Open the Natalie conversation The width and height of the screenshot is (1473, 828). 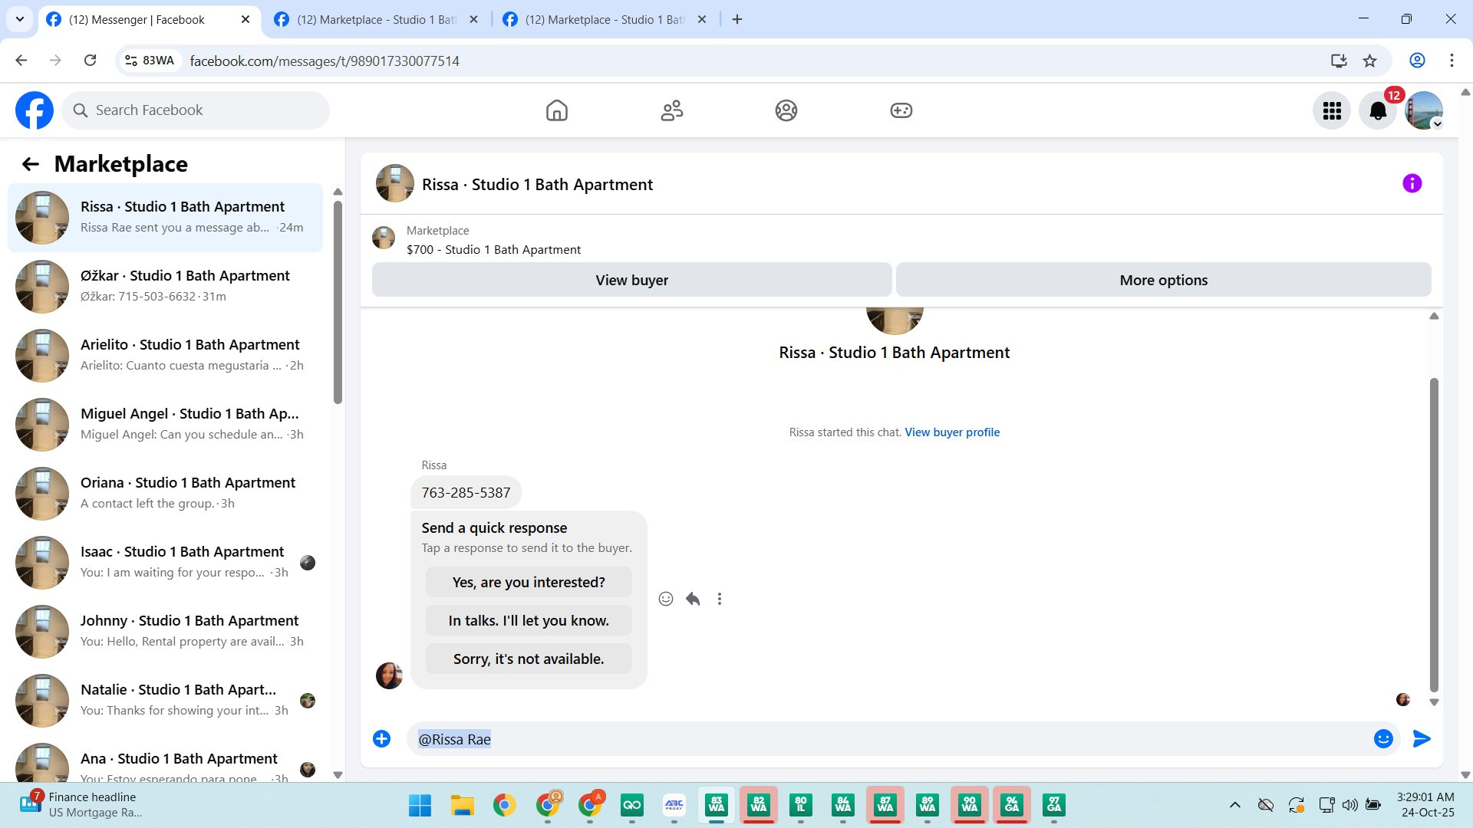tap(165, 700)
